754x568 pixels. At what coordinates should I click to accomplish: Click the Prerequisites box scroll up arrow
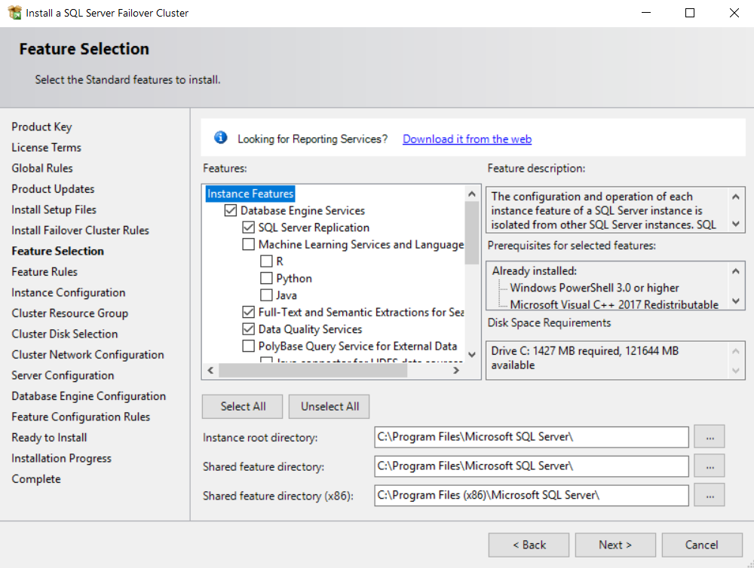click(736, 271)
